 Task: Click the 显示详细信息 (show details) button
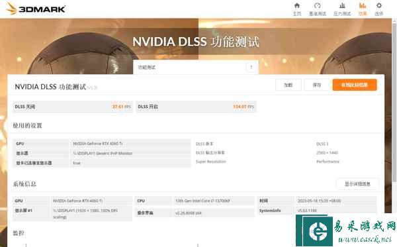point(357,184)
